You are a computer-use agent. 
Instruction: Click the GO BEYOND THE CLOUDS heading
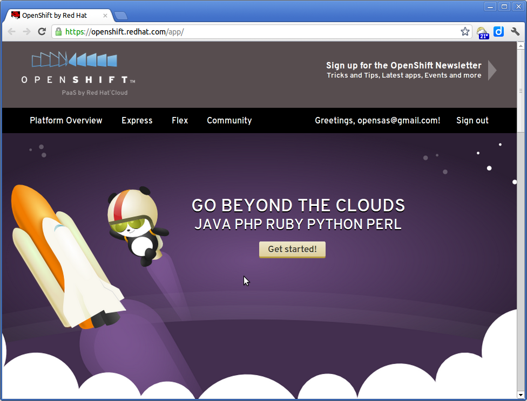click(298, 205)
